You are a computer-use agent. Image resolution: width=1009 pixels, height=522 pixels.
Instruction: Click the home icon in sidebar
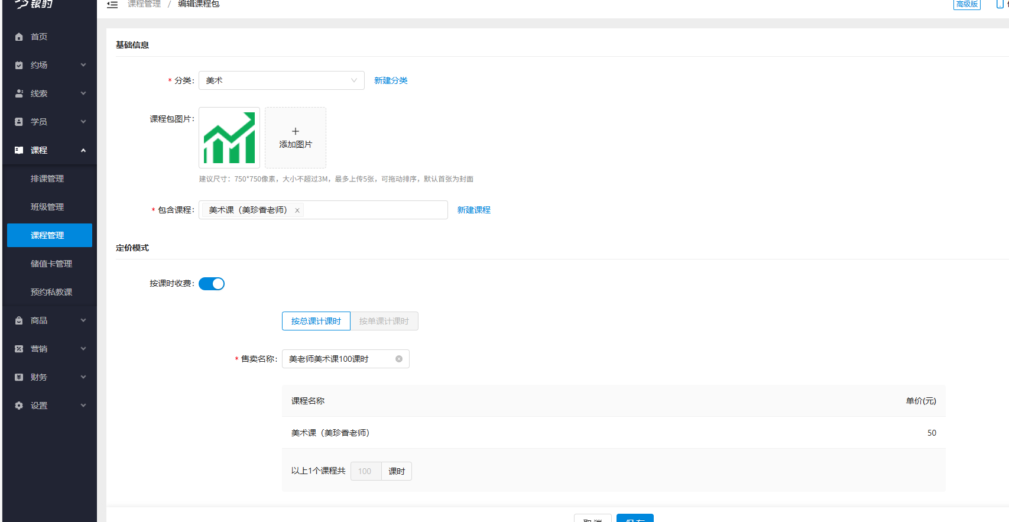(19, 37)
